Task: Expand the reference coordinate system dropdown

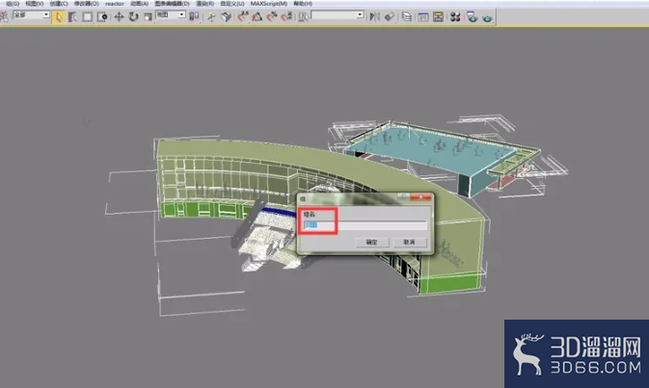Action: pyautogui.click(x=171, y=14)
